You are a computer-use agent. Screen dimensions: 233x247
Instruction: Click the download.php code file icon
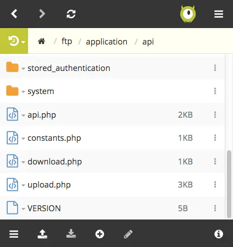coord(12,161)
